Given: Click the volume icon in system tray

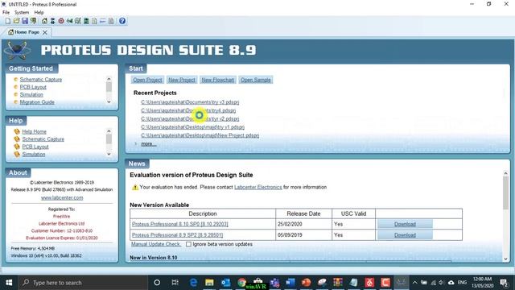Looking at the screenshot, I should 441,283.
